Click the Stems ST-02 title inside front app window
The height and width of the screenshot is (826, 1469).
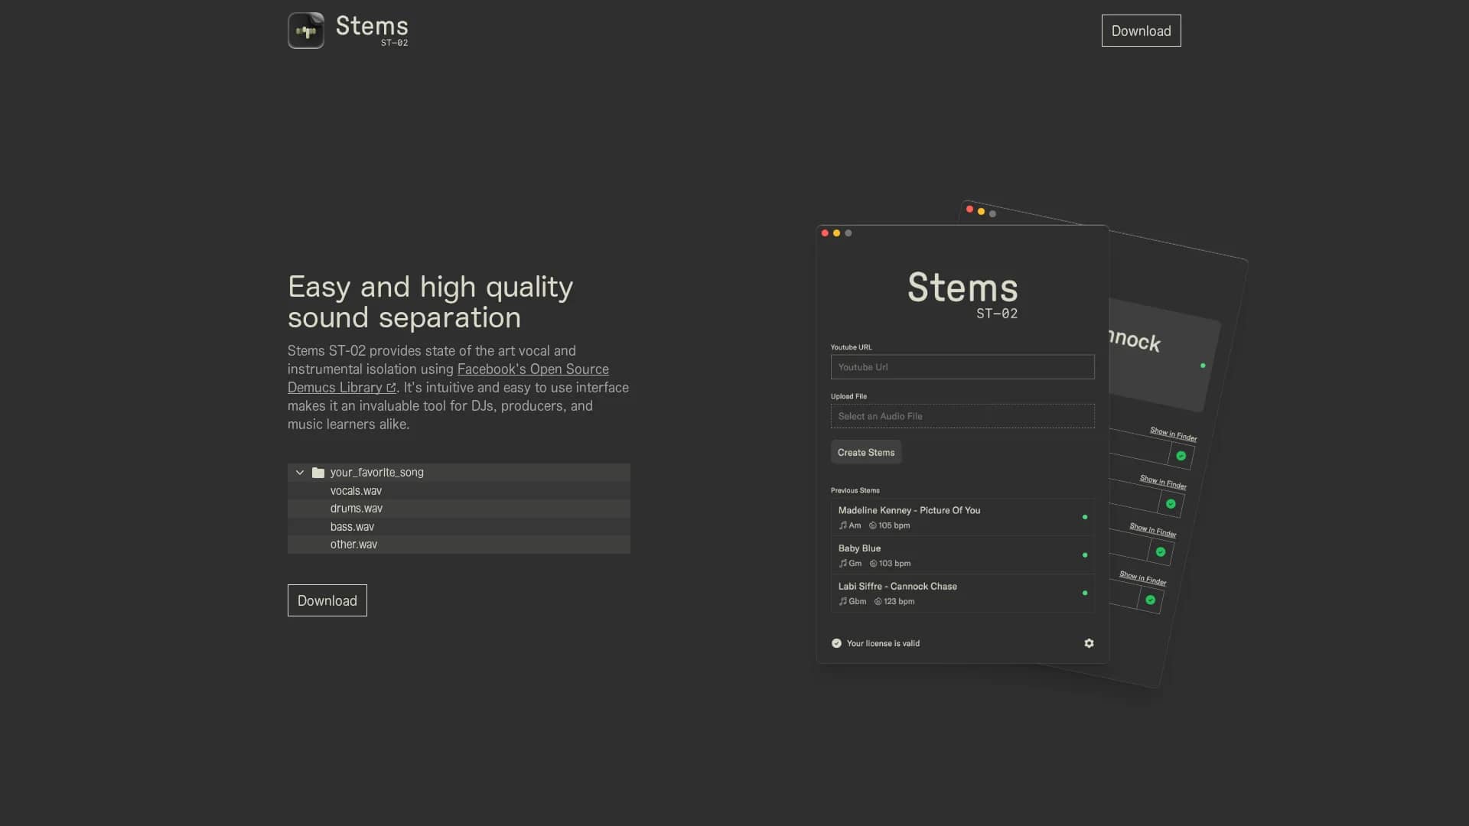(x=963, y=294)
